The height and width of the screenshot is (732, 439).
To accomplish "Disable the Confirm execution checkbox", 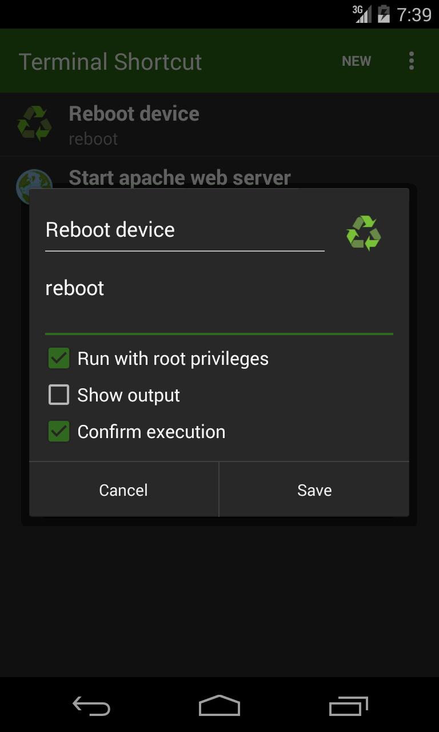I will (59, 432).
